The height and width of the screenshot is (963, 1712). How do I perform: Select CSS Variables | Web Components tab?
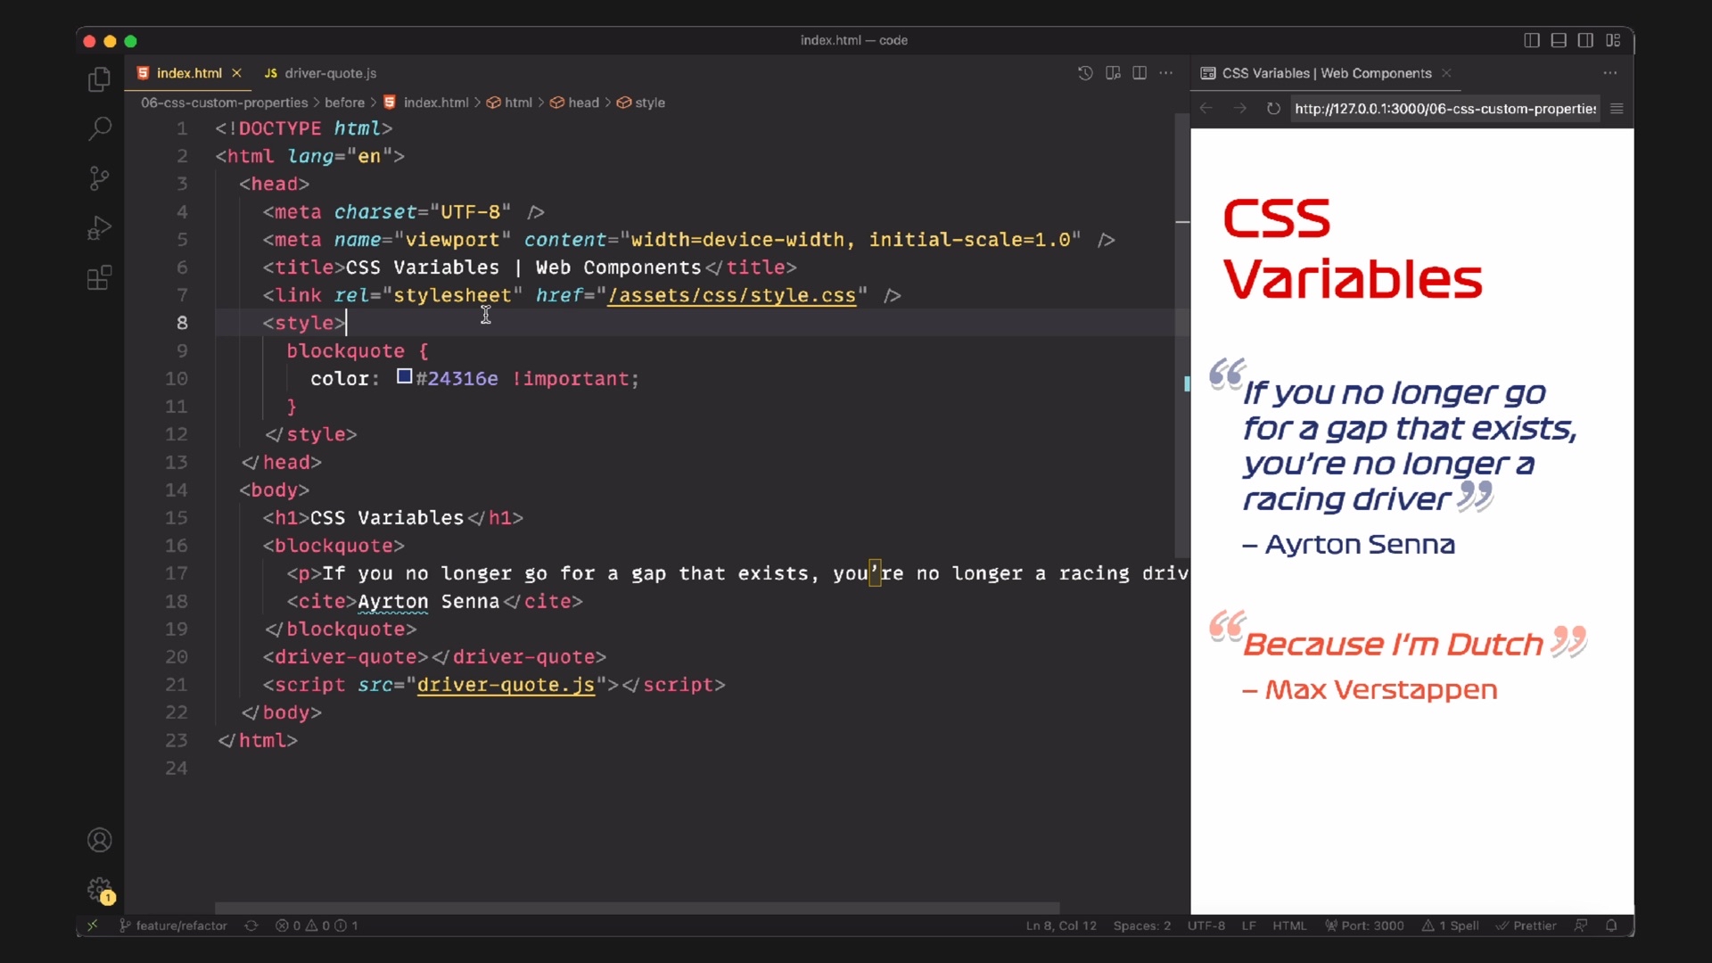pyautogui.click(x=1326, y=73)
